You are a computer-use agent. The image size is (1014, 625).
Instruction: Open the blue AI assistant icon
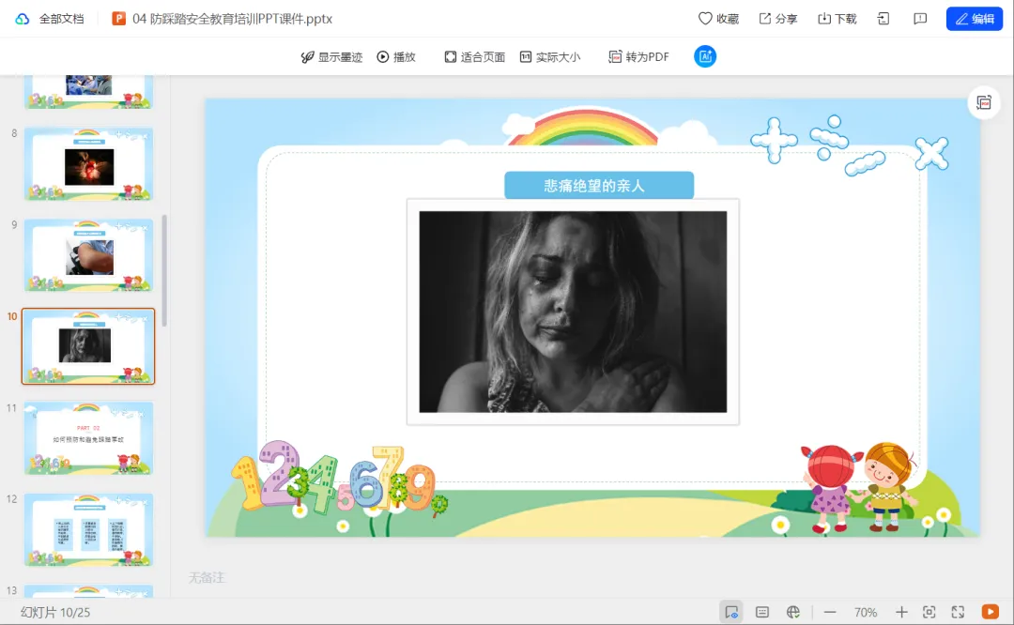coord(705,57)
